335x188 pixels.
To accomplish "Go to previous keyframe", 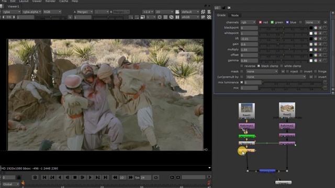I will [52, 178].
